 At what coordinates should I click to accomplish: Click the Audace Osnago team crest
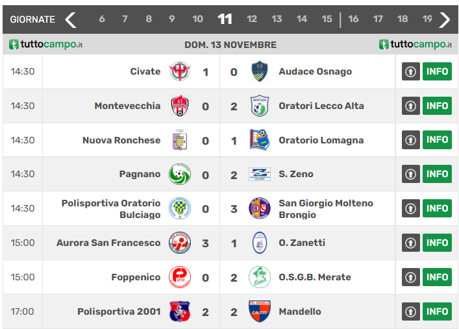(x=260, y=71)
